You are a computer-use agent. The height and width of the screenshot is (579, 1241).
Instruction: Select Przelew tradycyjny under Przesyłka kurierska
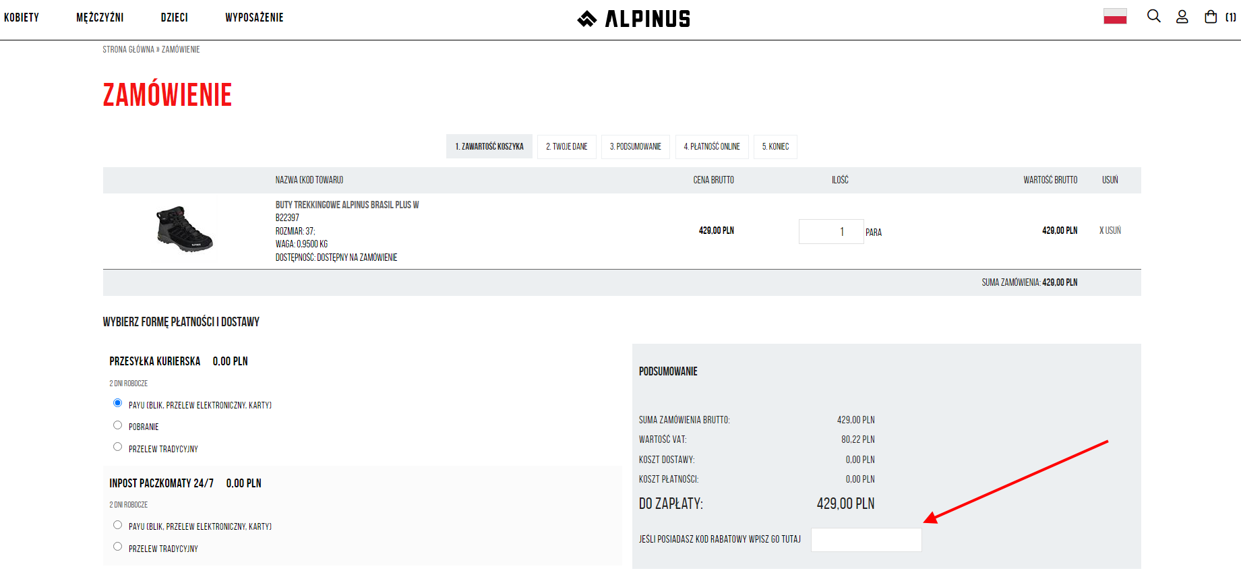[x=118, y=447]
